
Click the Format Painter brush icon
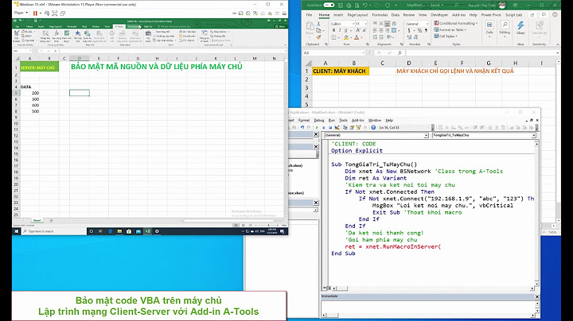point(318,37)
